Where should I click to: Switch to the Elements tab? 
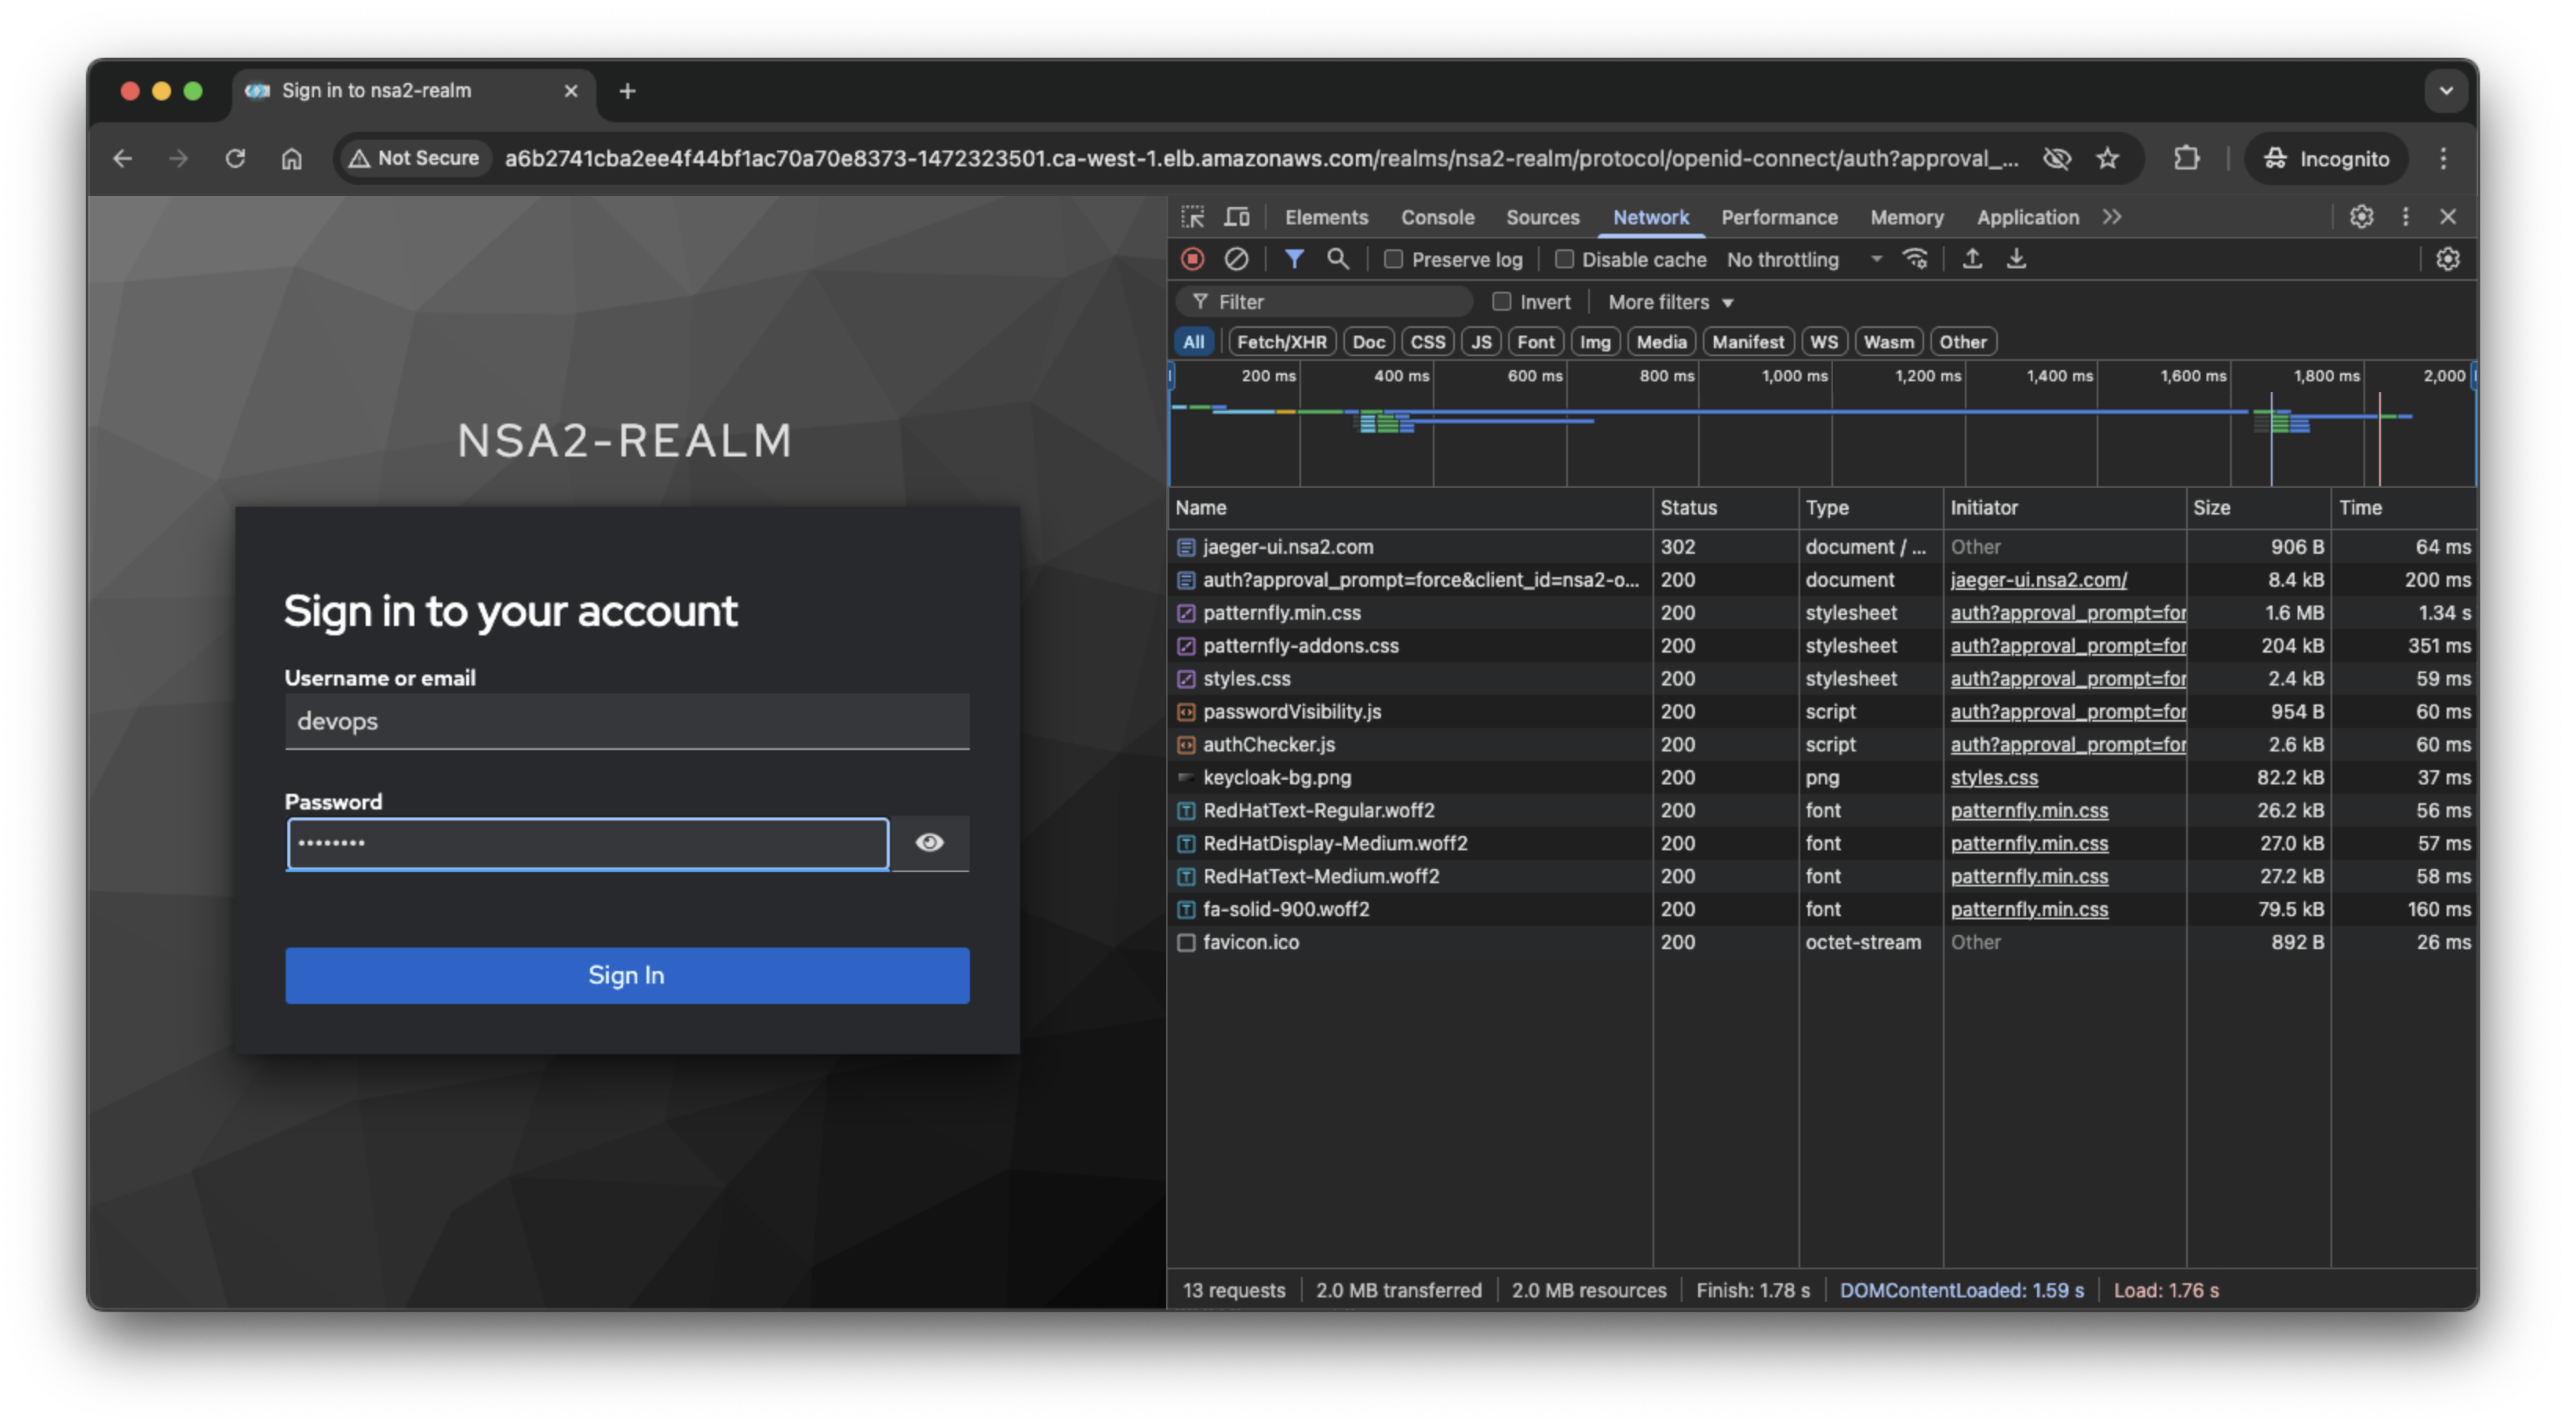coord(1326,217)
